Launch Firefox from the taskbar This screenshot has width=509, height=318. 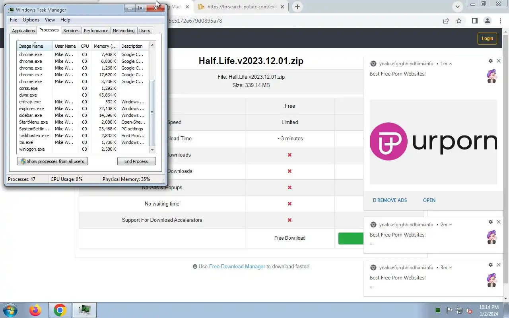[35, 310]
